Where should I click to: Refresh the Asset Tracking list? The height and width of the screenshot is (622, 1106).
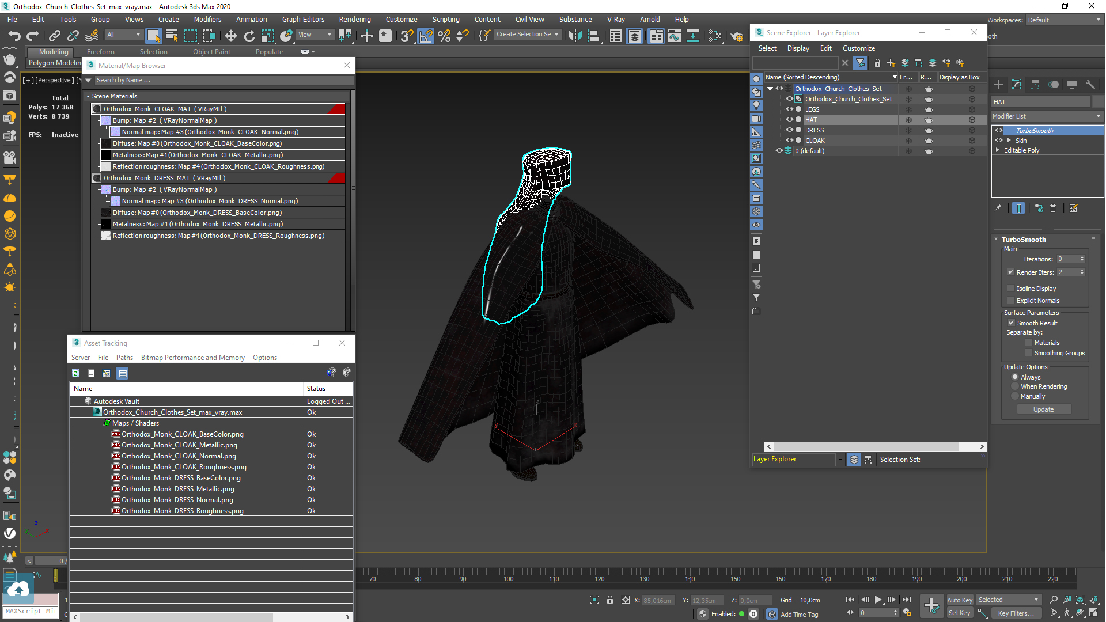75,373
